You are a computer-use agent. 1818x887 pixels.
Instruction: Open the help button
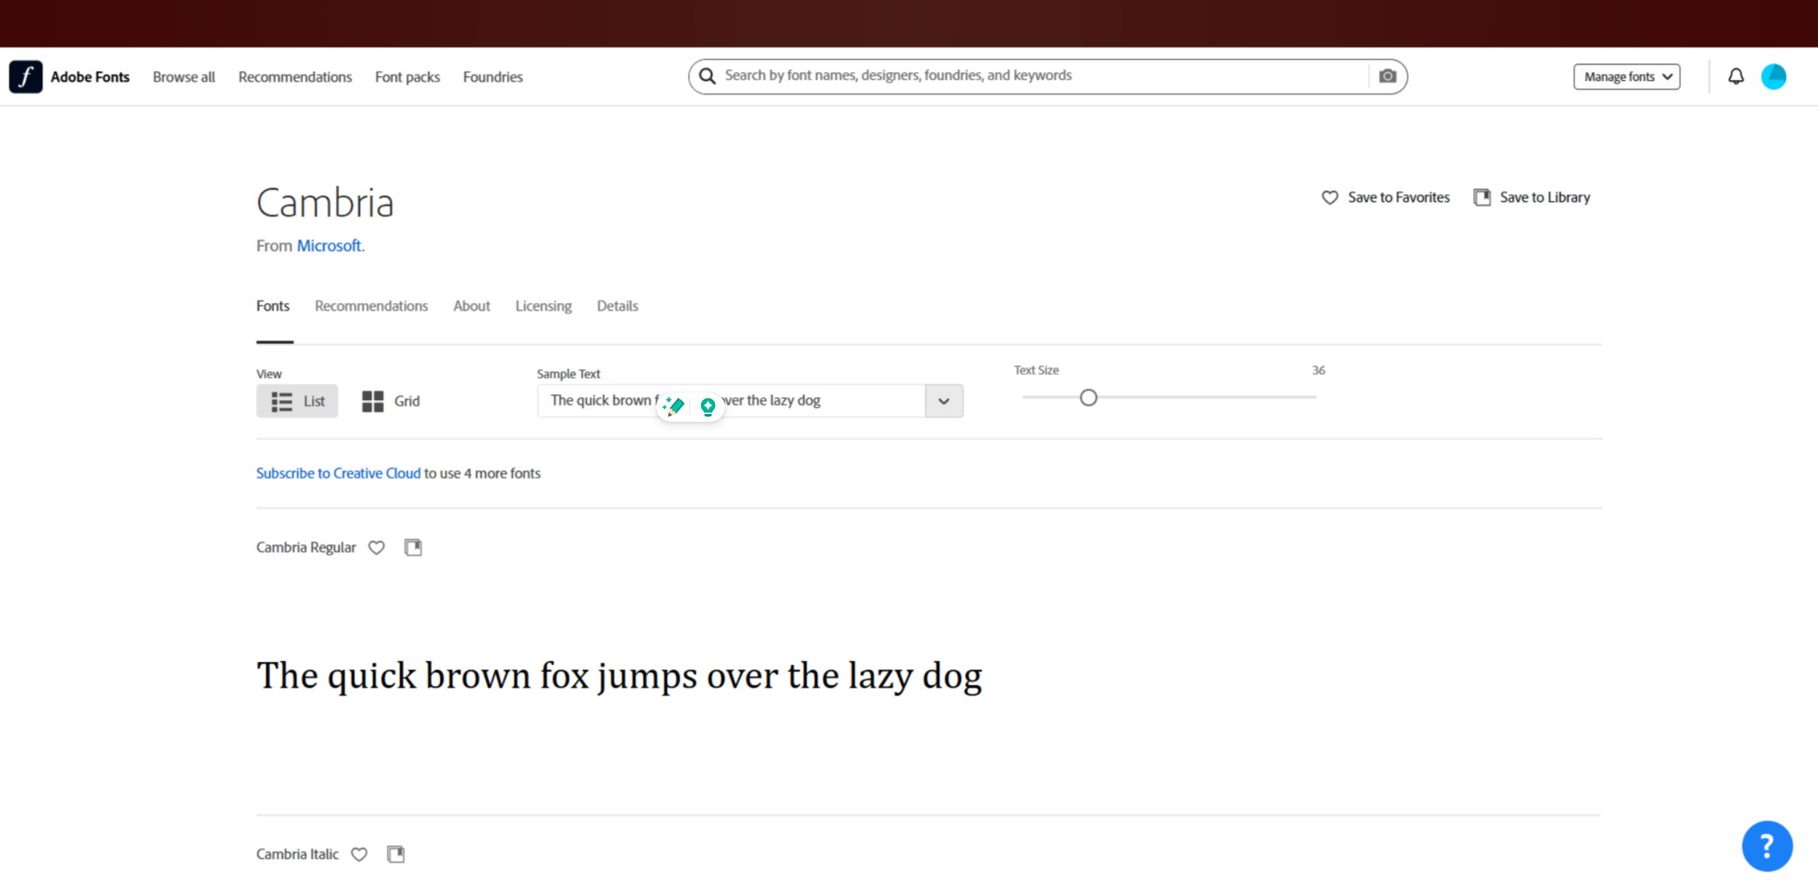(1767, 846)
